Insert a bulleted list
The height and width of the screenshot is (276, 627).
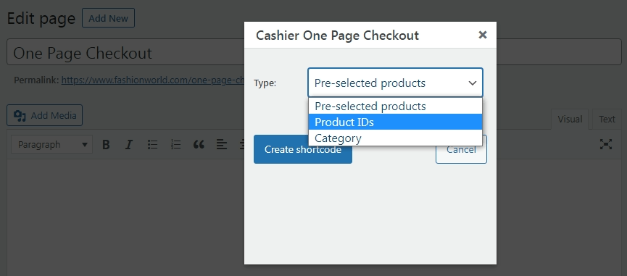click(152, 145)
